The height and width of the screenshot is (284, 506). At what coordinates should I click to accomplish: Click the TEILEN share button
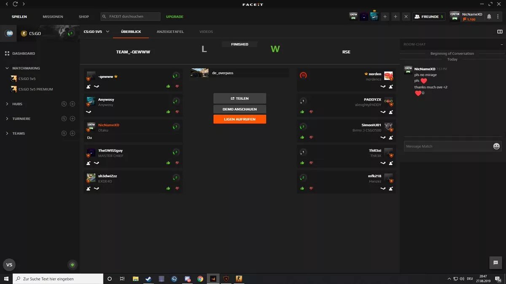click(240, 98)
